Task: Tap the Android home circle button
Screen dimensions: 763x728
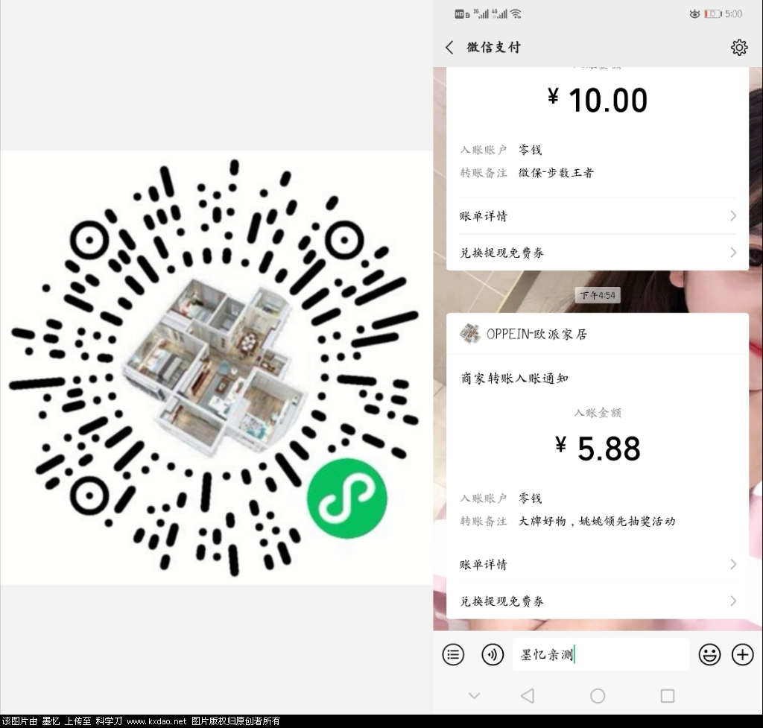Action: point(598,696)
